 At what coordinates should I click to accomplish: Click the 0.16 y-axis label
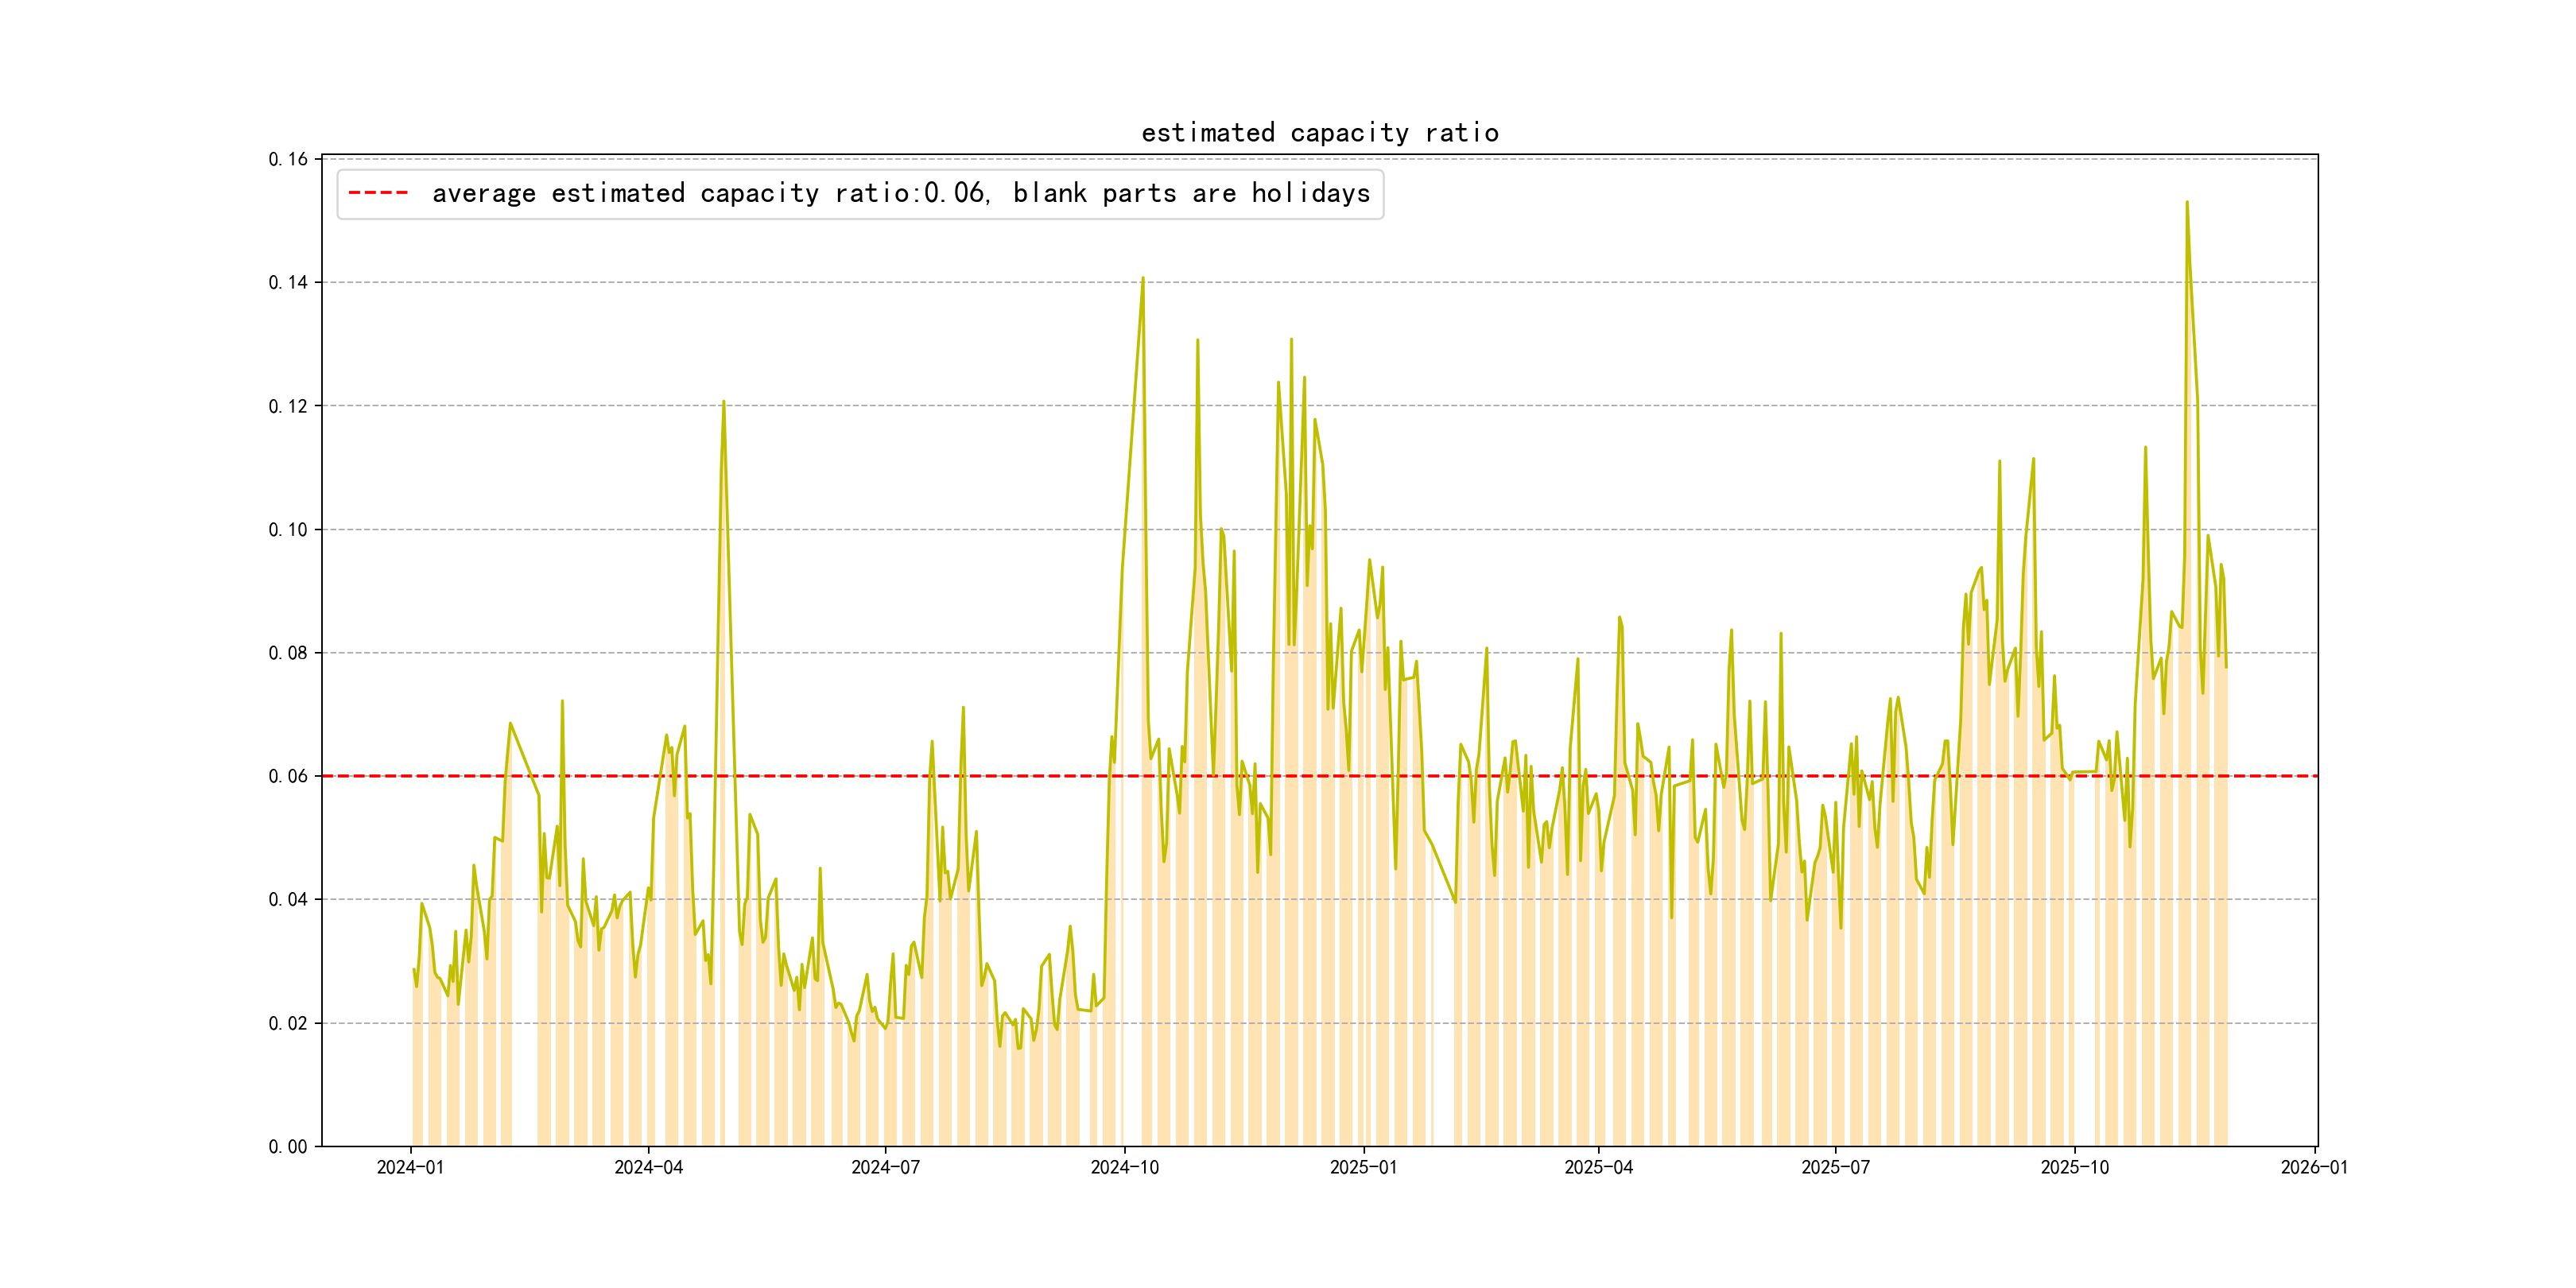pos(288,159)
